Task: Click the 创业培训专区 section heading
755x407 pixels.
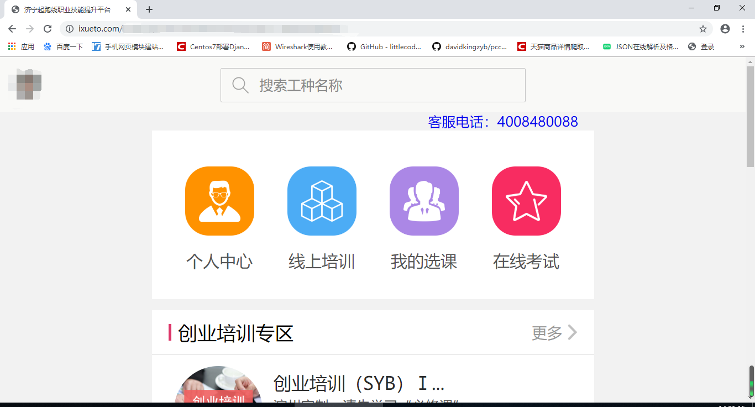Action: click(235, 333)
